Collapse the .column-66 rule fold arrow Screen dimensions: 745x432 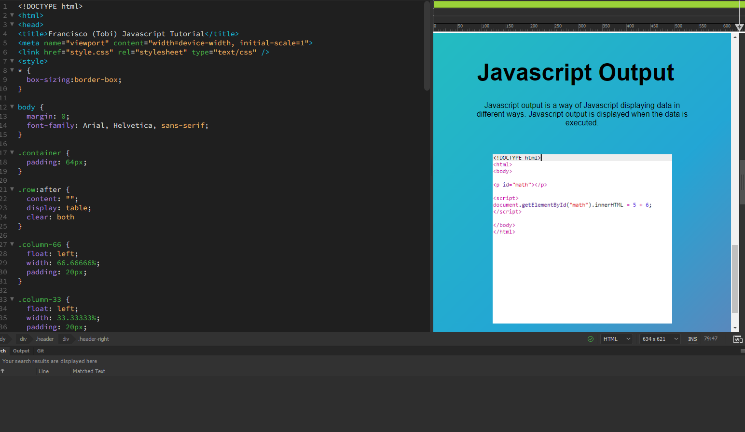click(x=12, y=244)
